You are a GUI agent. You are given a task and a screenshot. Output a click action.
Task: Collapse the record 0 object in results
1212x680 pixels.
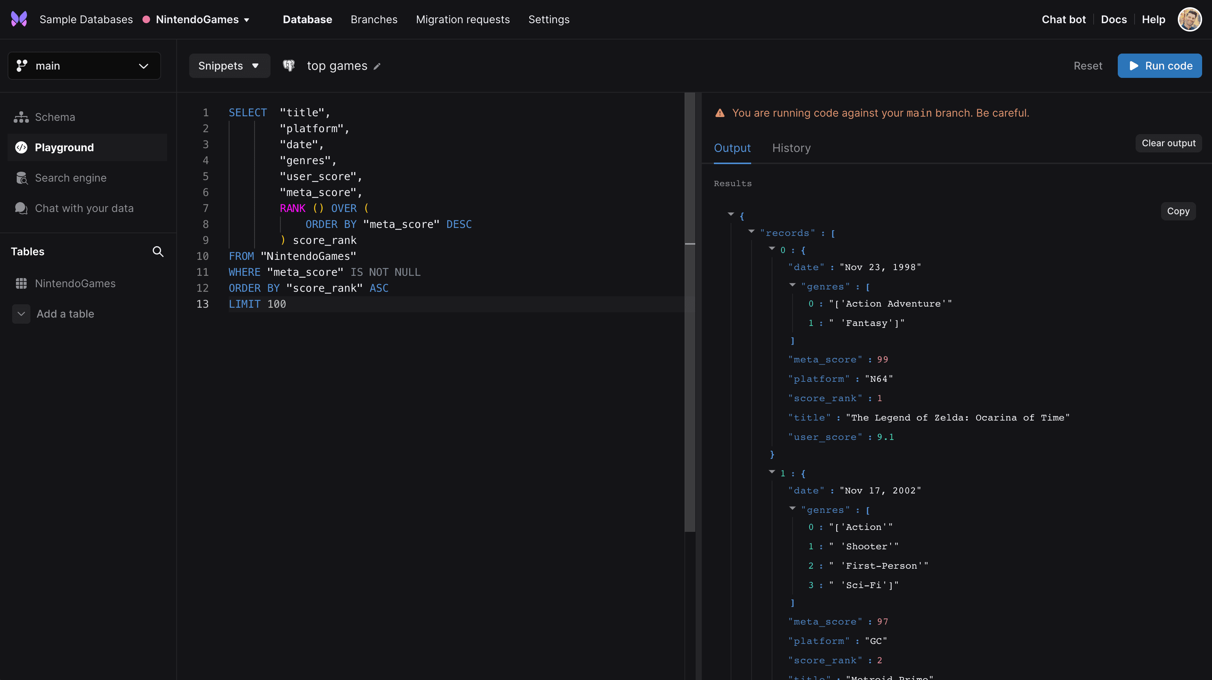pyautogui.click(x=772, y=250)
